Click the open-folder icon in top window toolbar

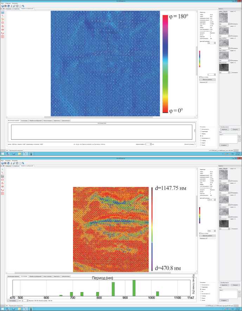[x=6, y=6]
